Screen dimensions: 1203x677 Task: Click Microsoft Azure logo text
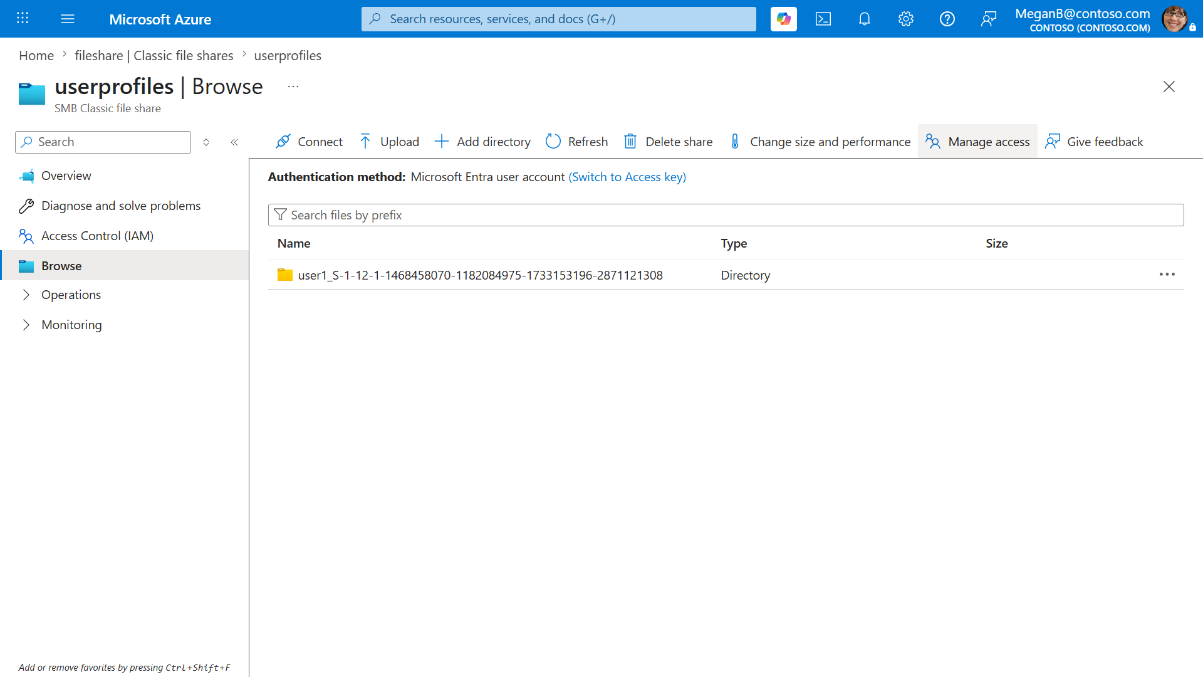pos(160,19)
